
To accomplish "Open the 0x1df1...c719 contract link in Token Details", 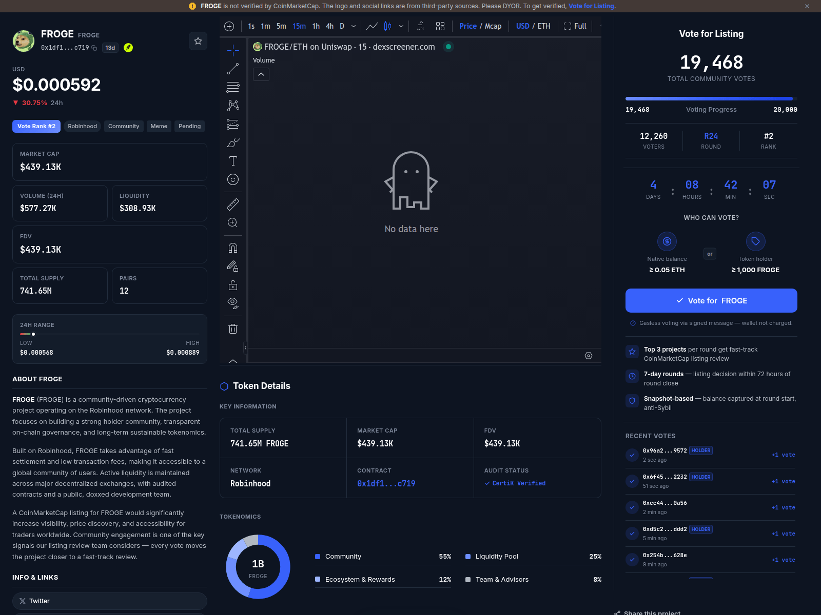I will point(386,483).
